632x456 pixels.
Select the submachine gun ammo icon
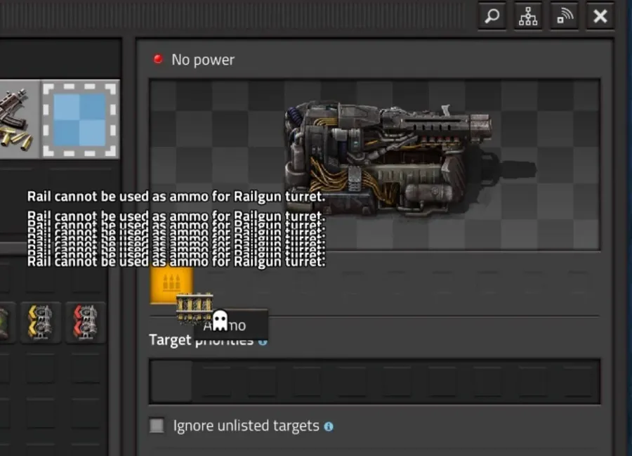coord(18,119)
